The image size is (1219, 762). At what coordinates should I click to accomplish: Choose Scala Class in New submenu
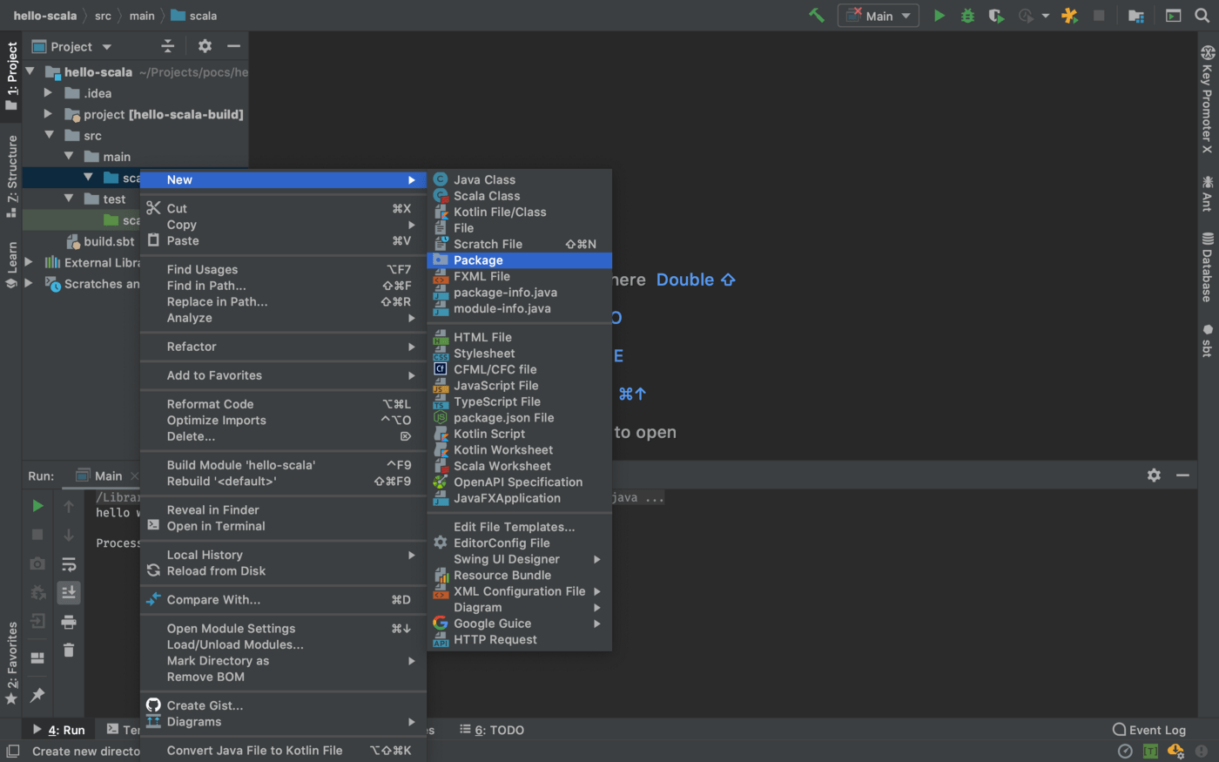pyautogui.click(x=486, y=196)
